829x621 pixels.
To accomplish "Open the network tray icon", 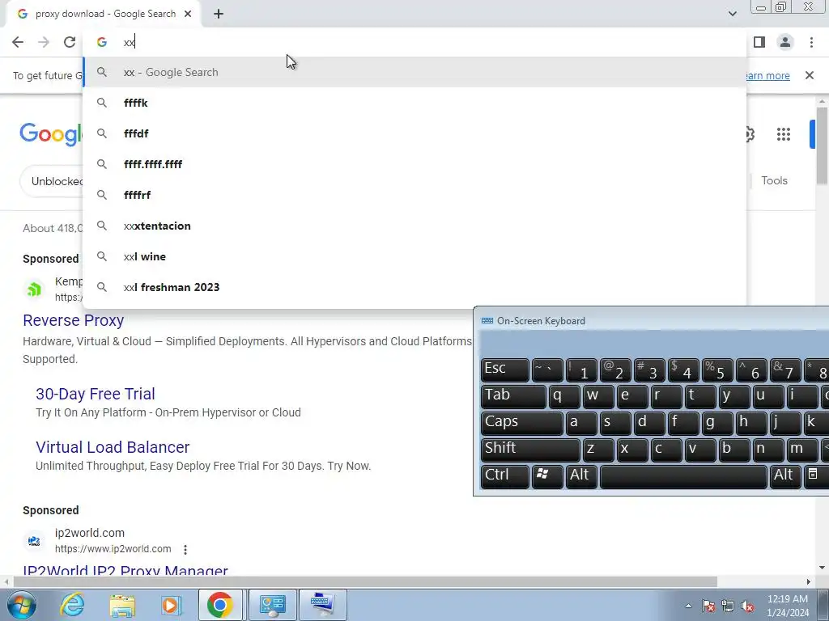I will click(728, 606).
